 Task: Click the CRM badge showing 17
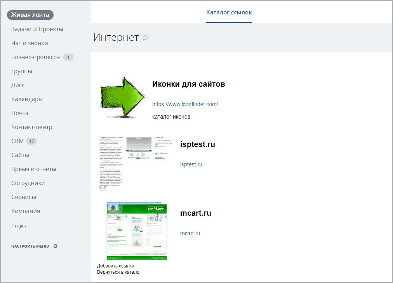[31, 141]
